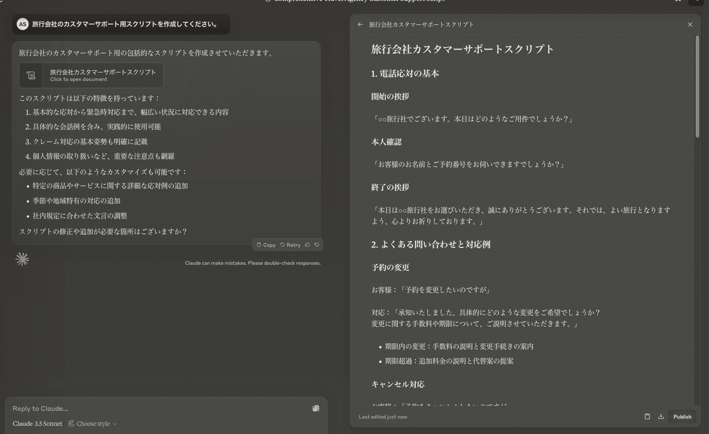Click the 予約の変更 subheading
Image resolution: width=709 pixels, height=434 pixels.
tap(390, 267)
